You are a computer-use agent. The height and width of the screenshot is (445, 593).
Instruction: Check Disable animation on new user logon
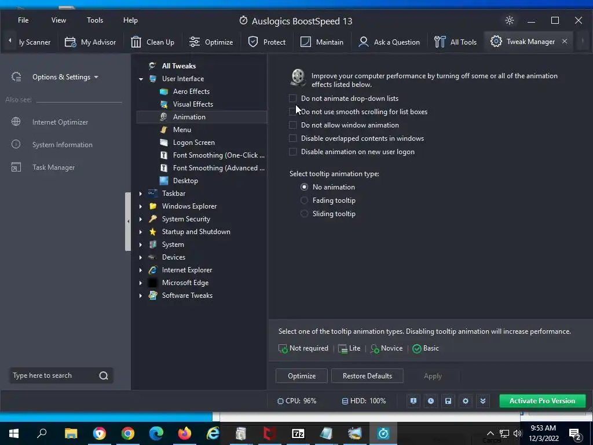pos(292,152)
